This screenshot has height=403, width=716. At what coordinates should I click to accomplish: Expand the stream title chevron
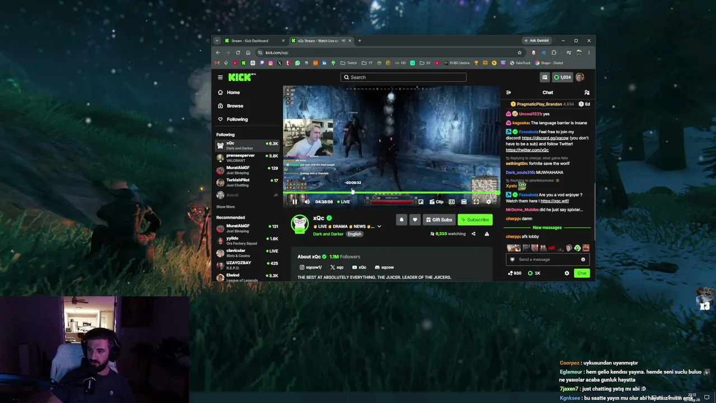379,227
